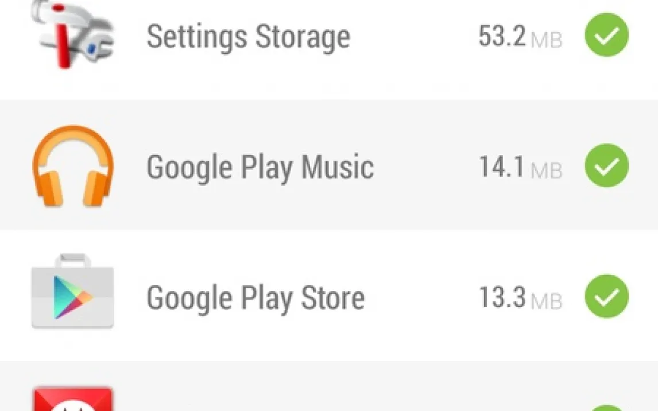Toggle the partially visible checkmark at bottom
The width and height of the screenshot is (658, 411).
pyautogui.click(x=606, y=408)
